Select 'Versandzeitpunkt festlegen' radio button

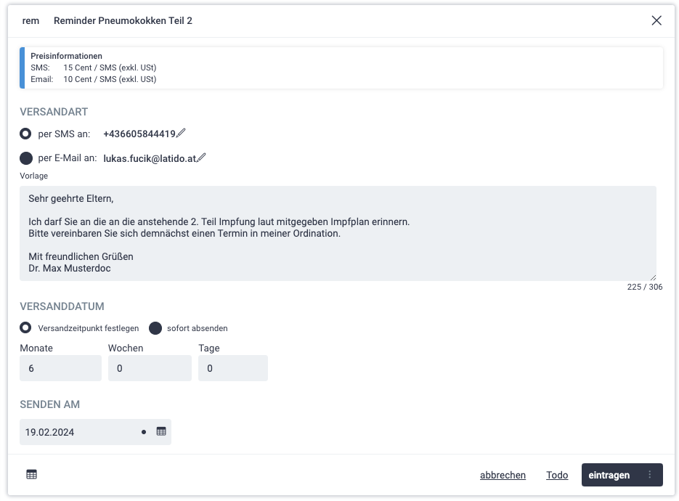tap(26, 327)
